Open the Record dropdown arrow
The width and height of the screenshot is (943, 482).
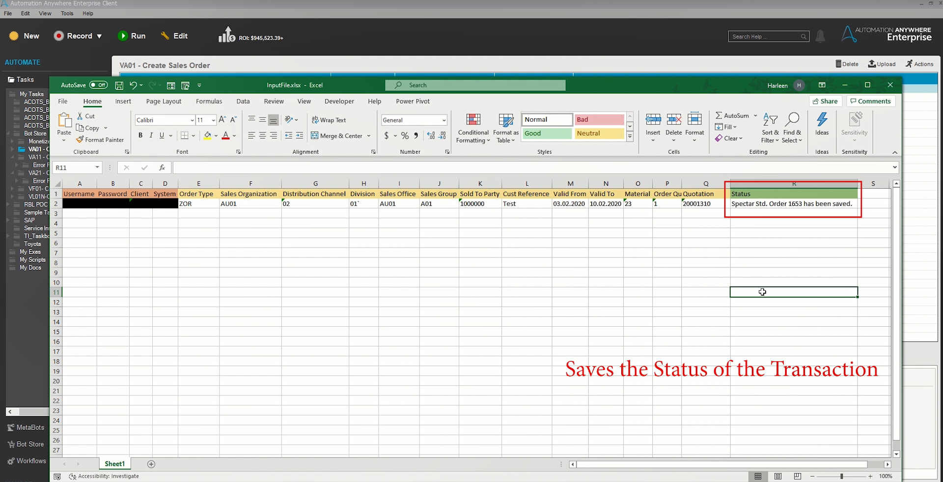coord(99,36)
